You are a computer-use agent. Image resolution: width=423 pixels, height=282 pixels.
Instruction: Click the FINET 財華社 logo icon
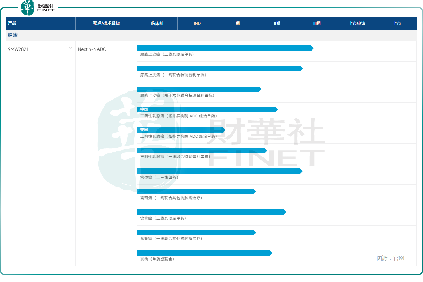(38, 8)
